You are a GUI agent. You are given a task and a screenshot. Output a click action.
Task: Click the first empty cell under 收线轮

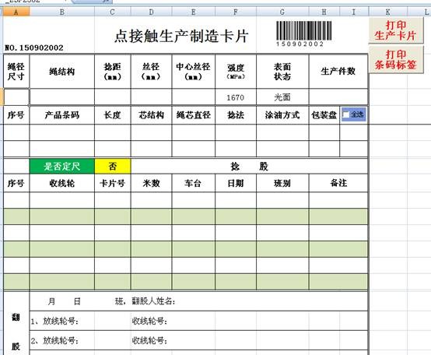click(x=62, y=200)
